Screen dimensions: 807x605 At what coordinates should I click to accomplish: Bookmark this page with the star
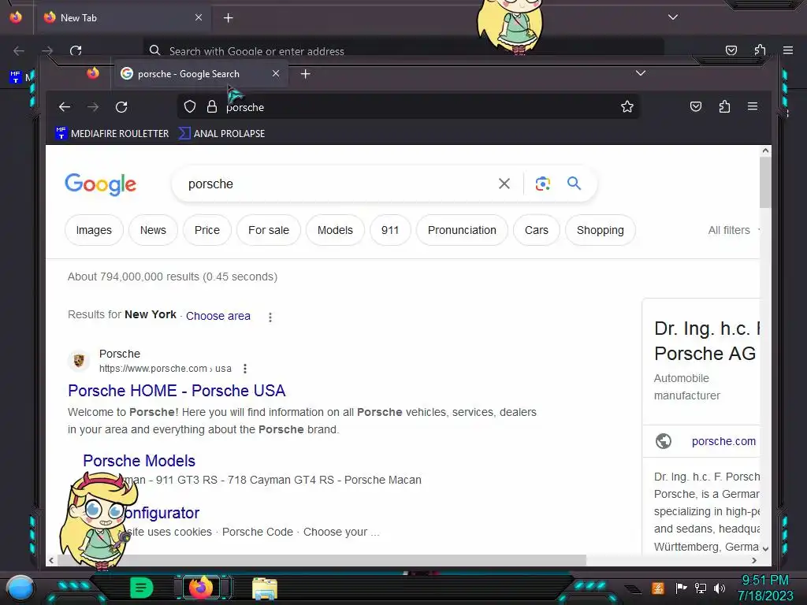click(627, 107)
